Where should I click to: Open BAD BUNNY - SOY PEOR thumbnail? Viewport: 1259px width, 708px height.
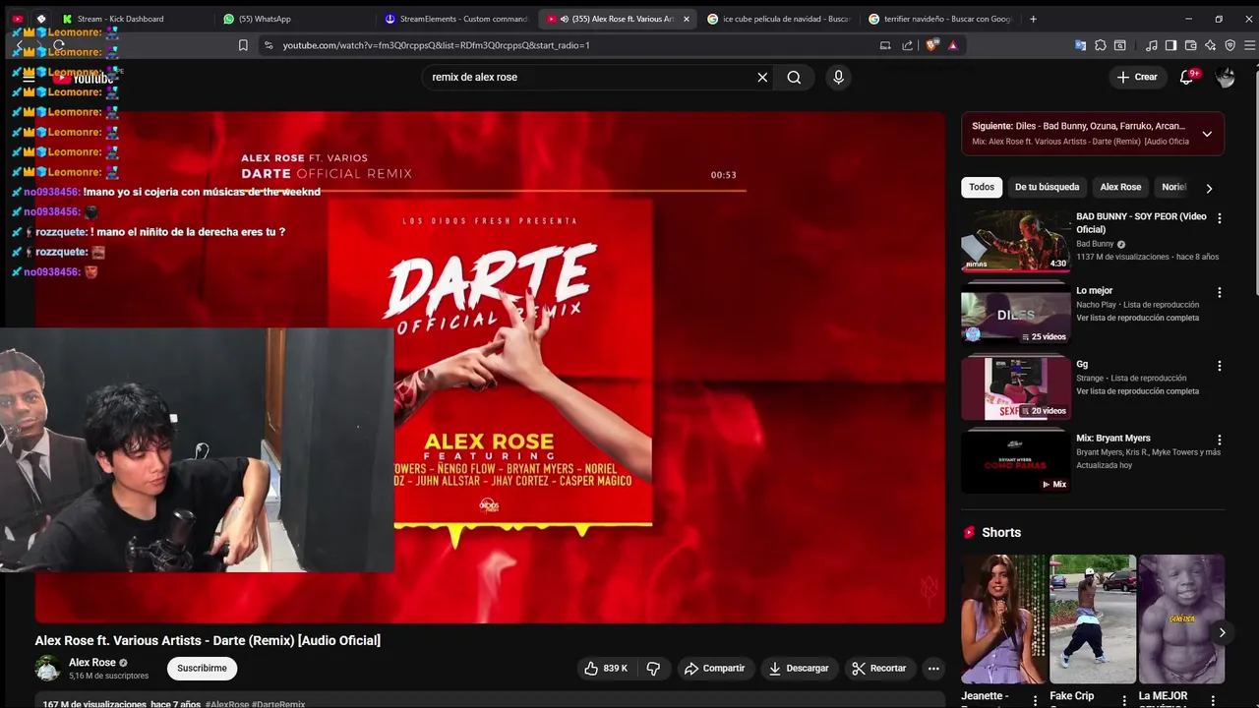pos(1016,240)
